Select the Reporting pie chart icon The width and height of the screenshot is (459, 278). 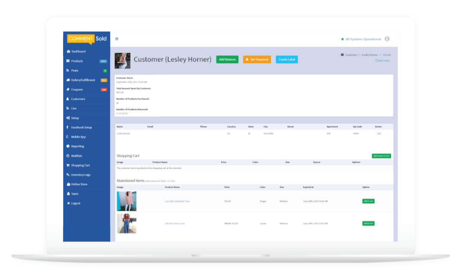click(x=68, y=146)
